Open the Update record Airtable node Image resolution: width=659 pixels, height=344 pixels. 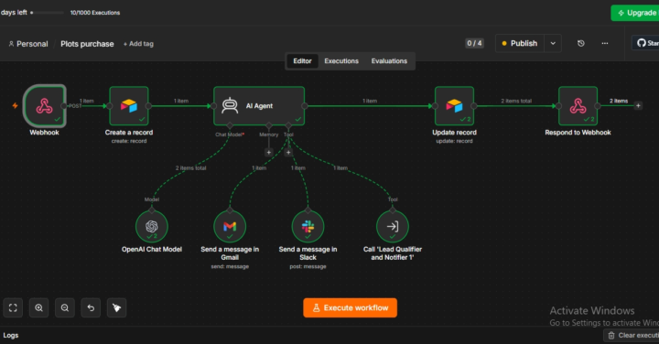coord(454,106)
